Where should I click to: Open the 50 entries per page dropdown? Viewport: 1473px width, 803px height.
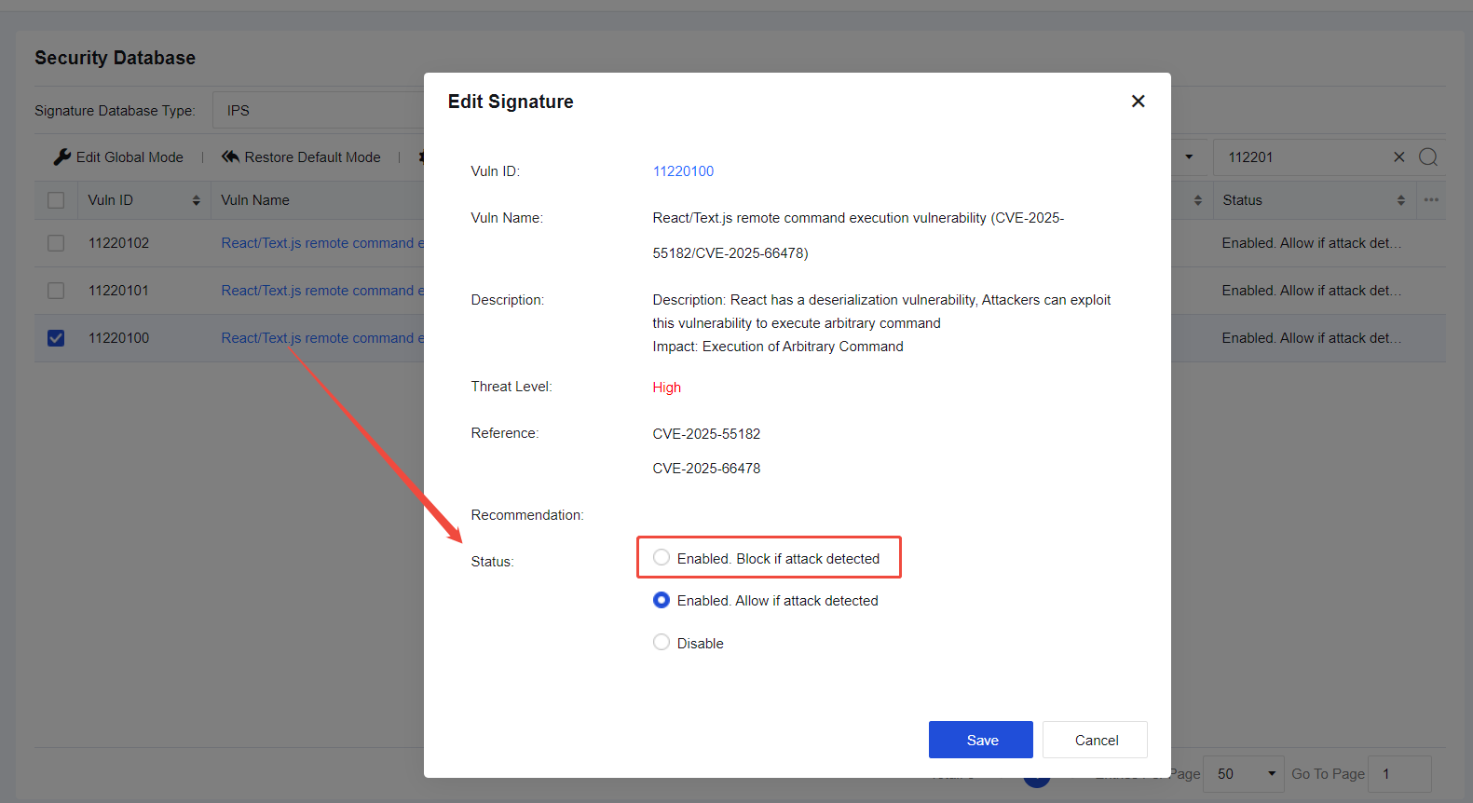(x=1244, y=774)
